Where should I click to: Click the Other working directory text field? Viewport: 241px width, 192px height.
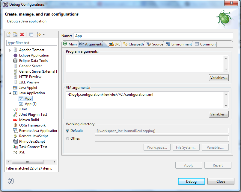162,139
